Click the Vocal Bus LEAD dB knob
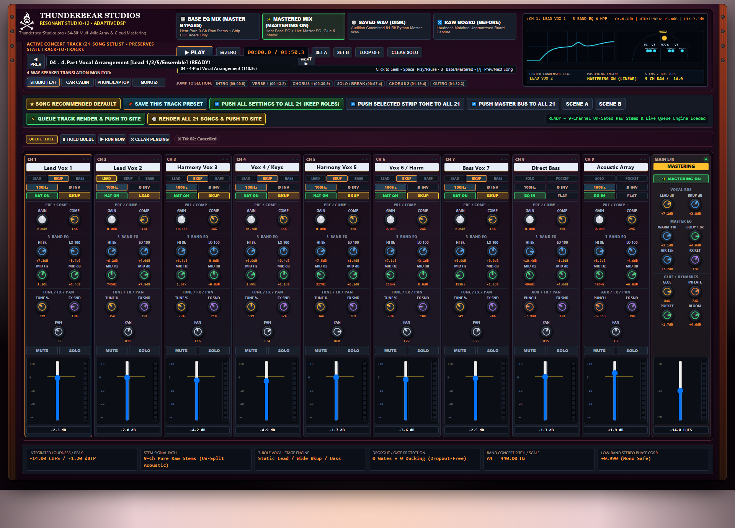Screen dimensions: 735x528 click(667, 204)
